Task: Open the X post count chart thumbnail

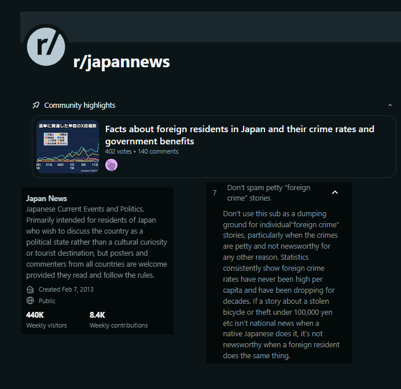Action: click(x=68, y=147)
